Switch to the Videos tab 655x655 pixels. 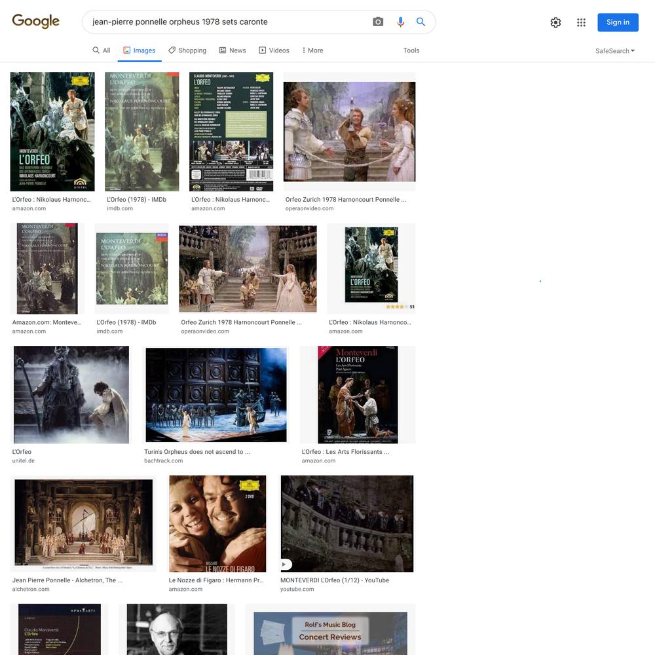coord(274,50)
